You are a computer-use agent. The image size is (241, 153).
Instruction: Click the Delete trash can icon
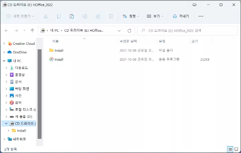111,16
